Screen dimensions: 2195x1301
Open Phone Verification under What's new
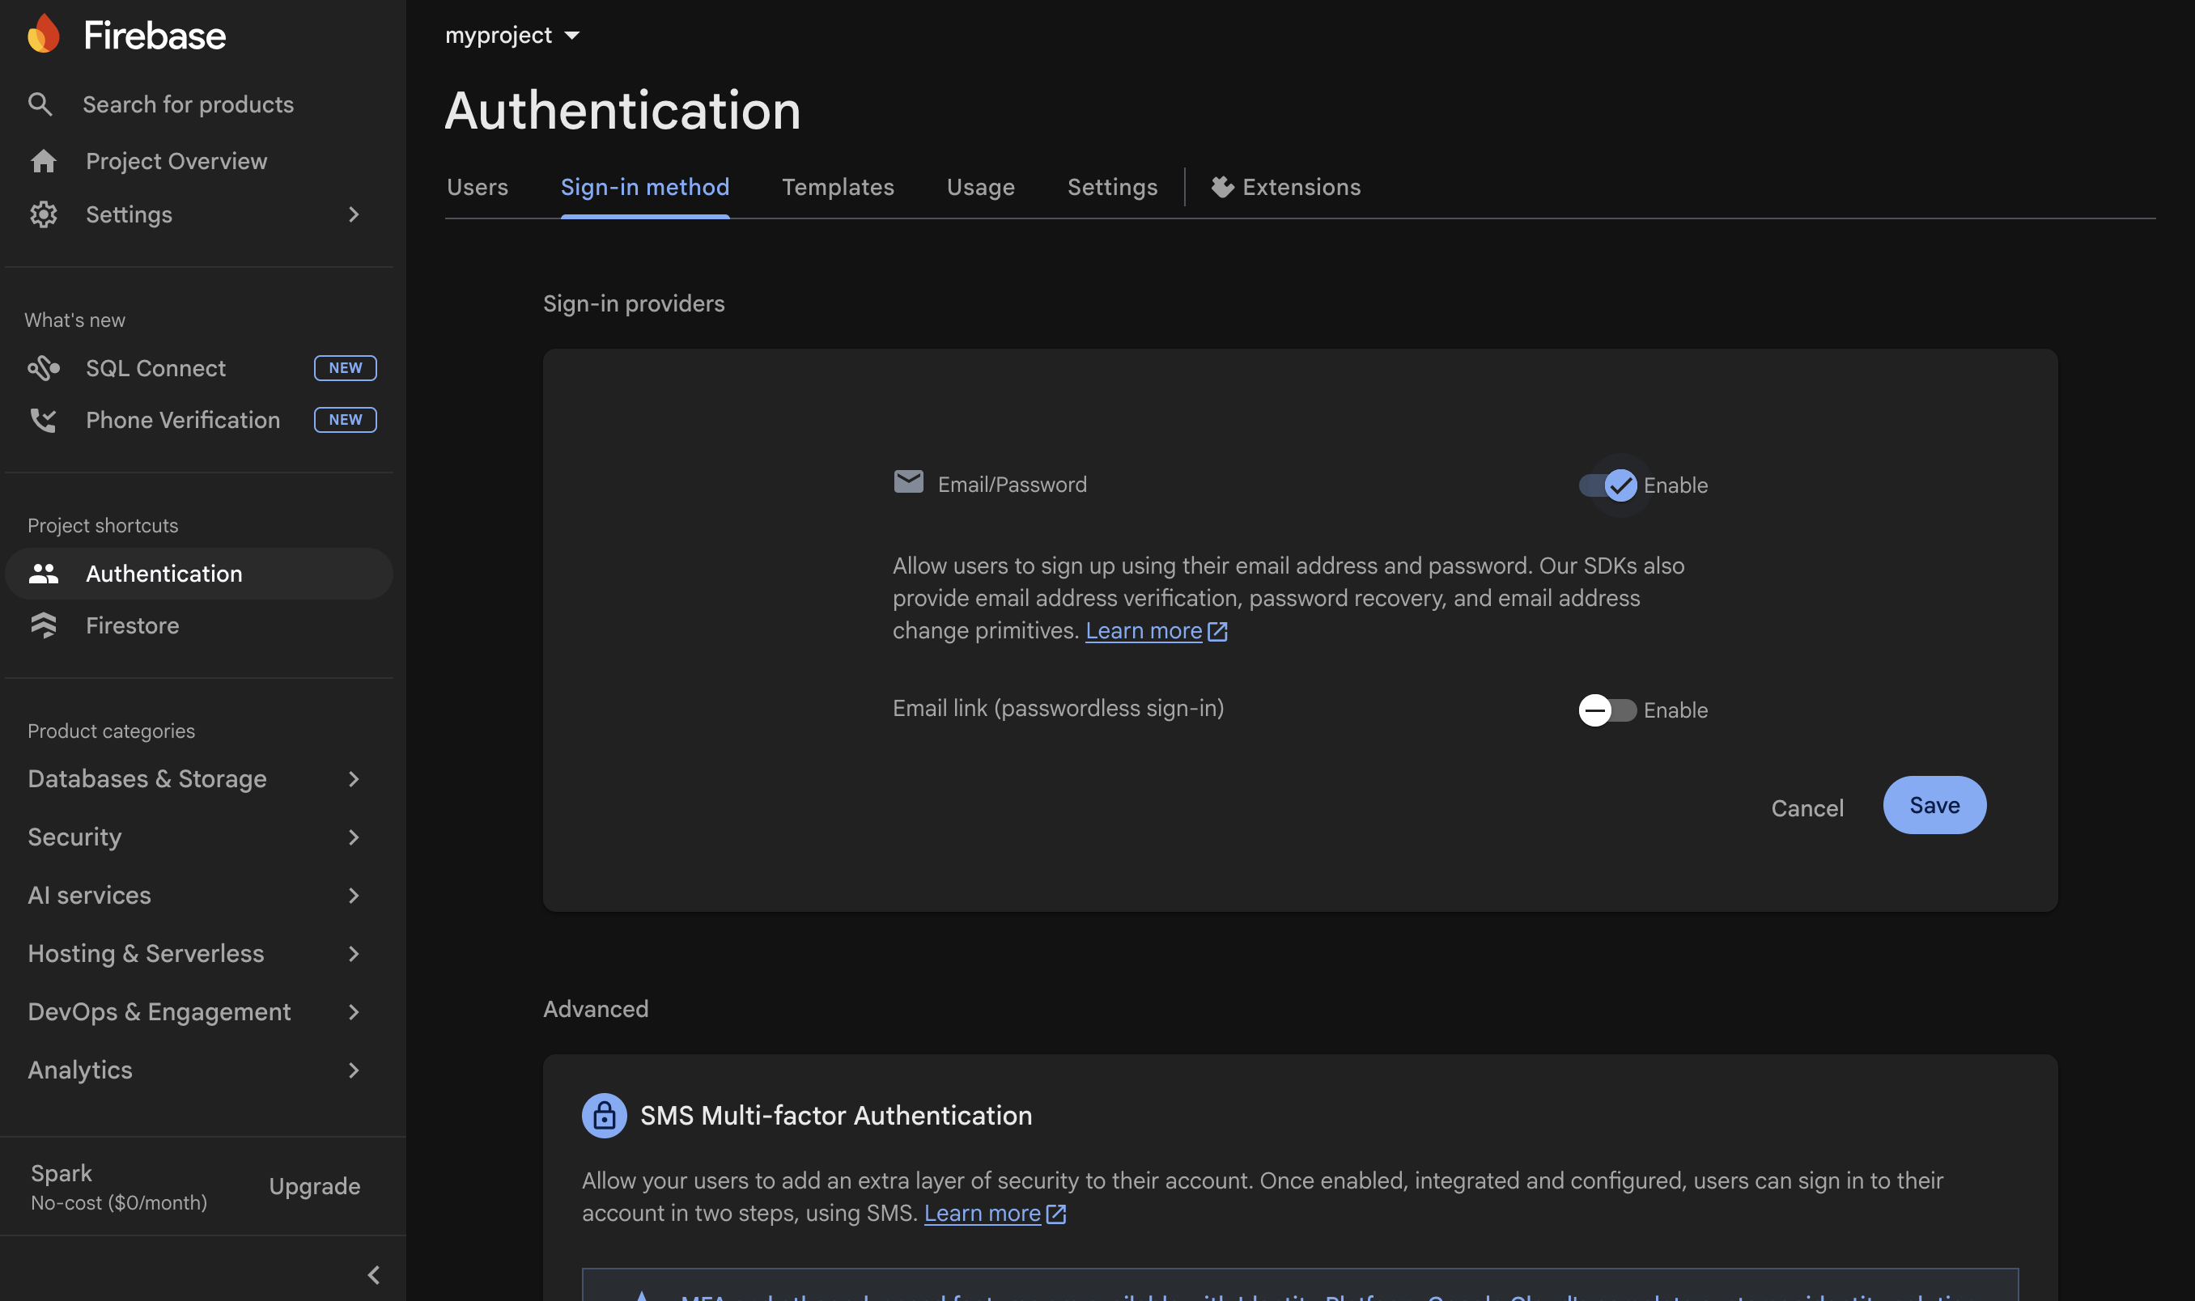pos(198,421)
